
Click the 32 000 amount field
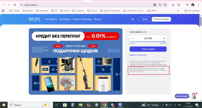[148, 38]
